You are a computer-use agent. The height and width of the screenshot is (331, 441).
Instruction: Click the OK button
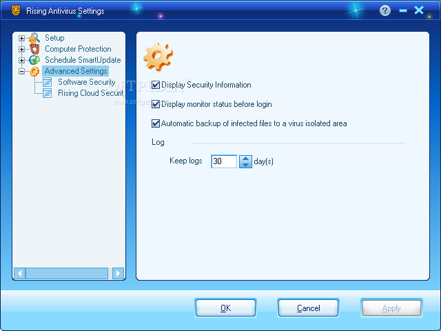(225, 308)
